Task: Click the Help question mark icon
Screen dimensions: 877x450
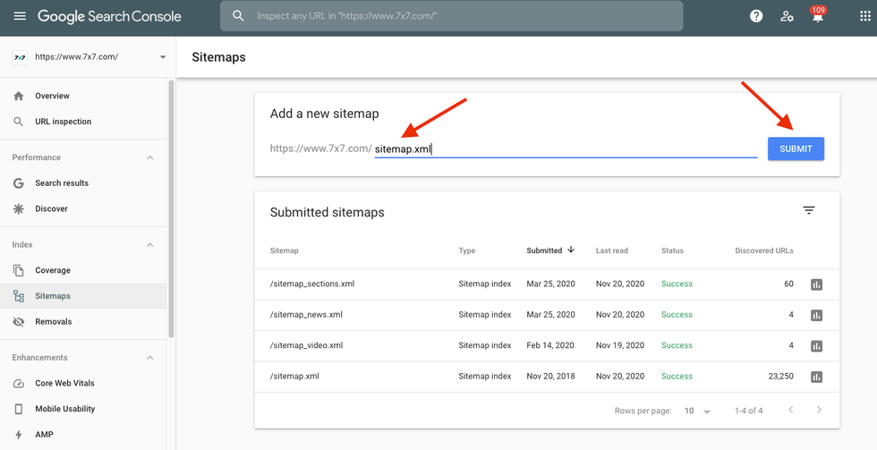Action: click(756, 16)
